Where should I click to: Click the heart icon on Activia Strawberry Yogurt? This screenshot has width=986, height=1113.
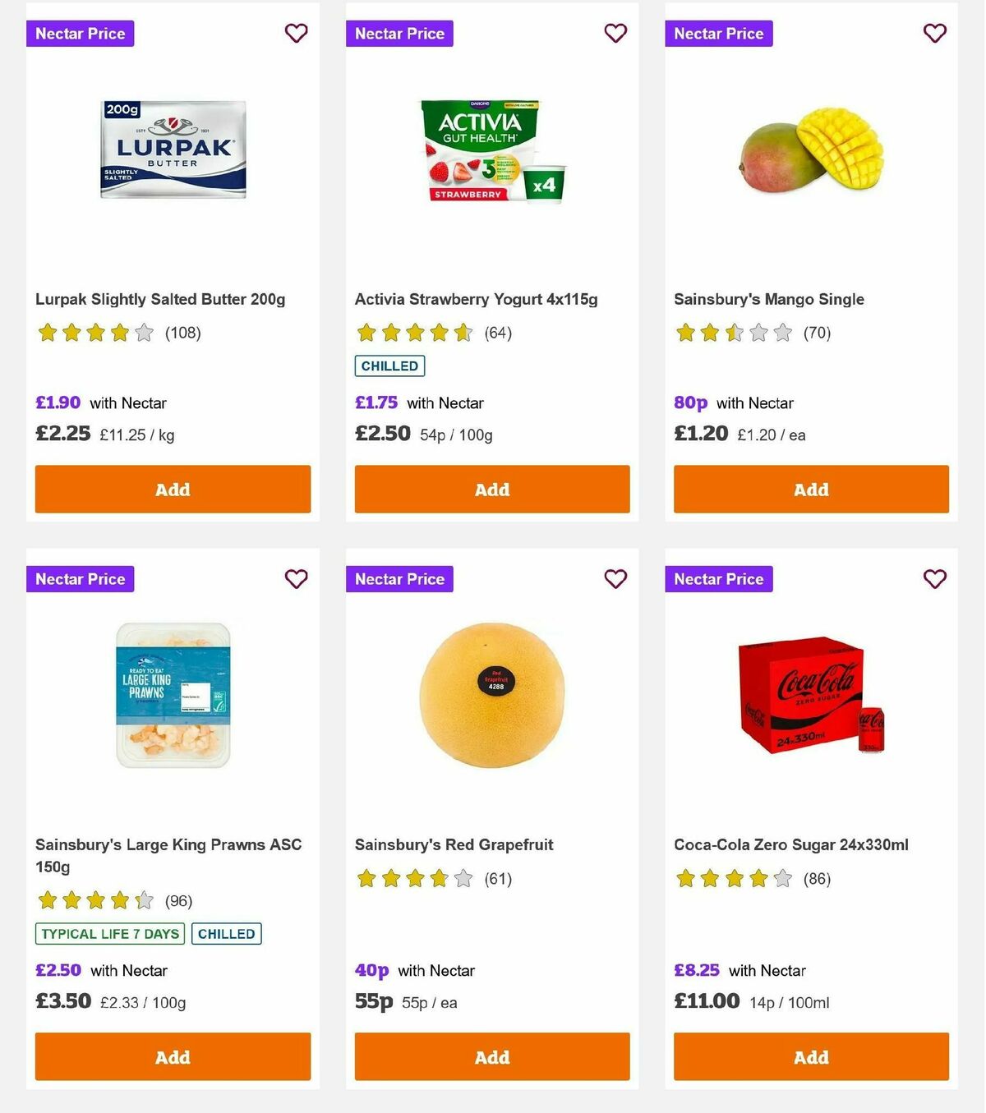point(615,34)
